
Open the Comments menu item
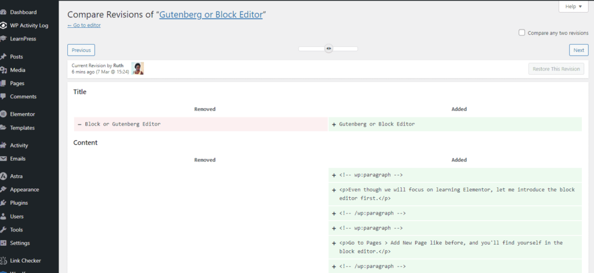[x=23, y=97]
